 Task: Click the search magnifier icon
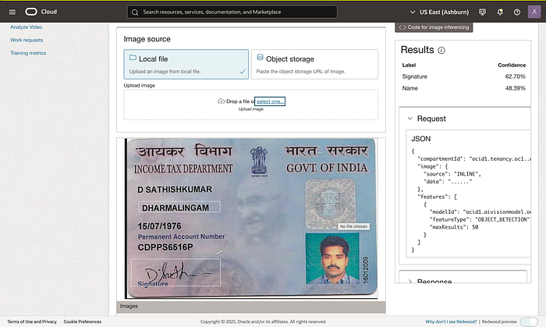pyautogui.click(x=135, y=12)
